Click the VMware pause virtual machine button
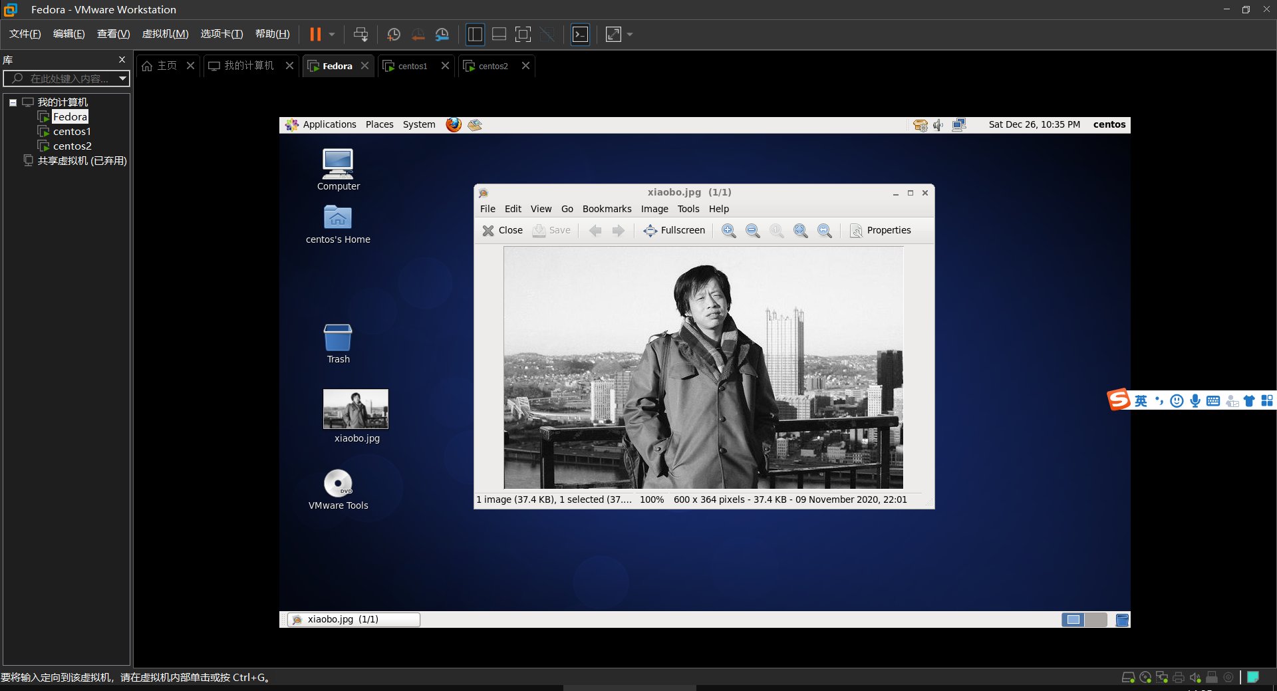Image resolution: width=1277 pixels, height=691 pixels. coord(315,34)
